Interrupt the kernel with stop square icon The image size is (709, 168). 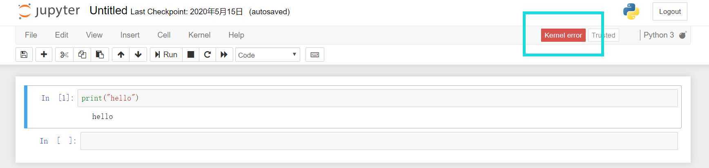tap(191, 55)
